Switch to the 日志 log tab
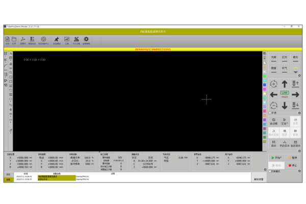306x204 pixels. [9, 174]
